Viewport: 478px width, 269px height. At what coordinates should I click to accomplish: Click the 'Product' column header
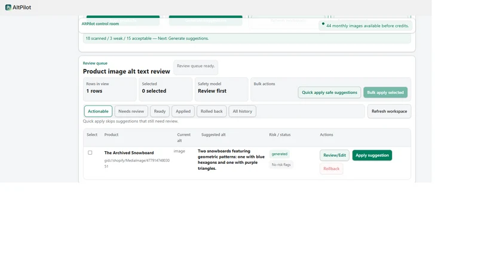[x=111, y=134]
